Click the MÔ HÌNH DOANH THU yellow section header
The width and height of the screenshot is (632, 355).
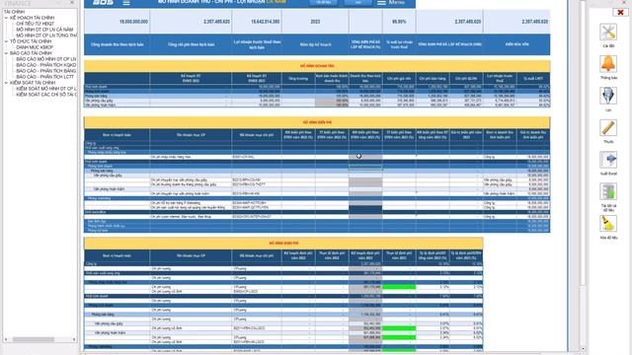point(317,66)
